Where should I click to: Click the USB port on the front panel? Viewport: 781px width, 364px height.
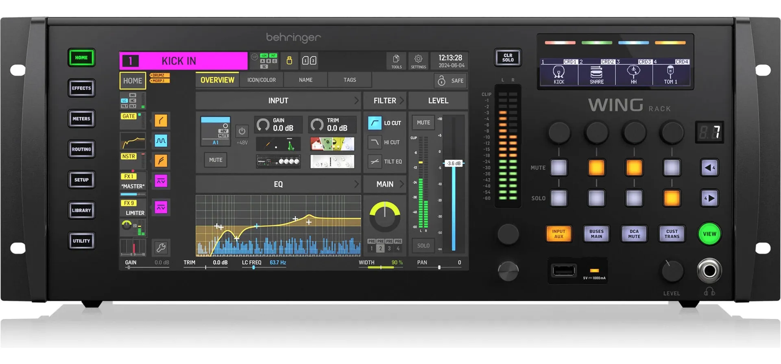563,270
